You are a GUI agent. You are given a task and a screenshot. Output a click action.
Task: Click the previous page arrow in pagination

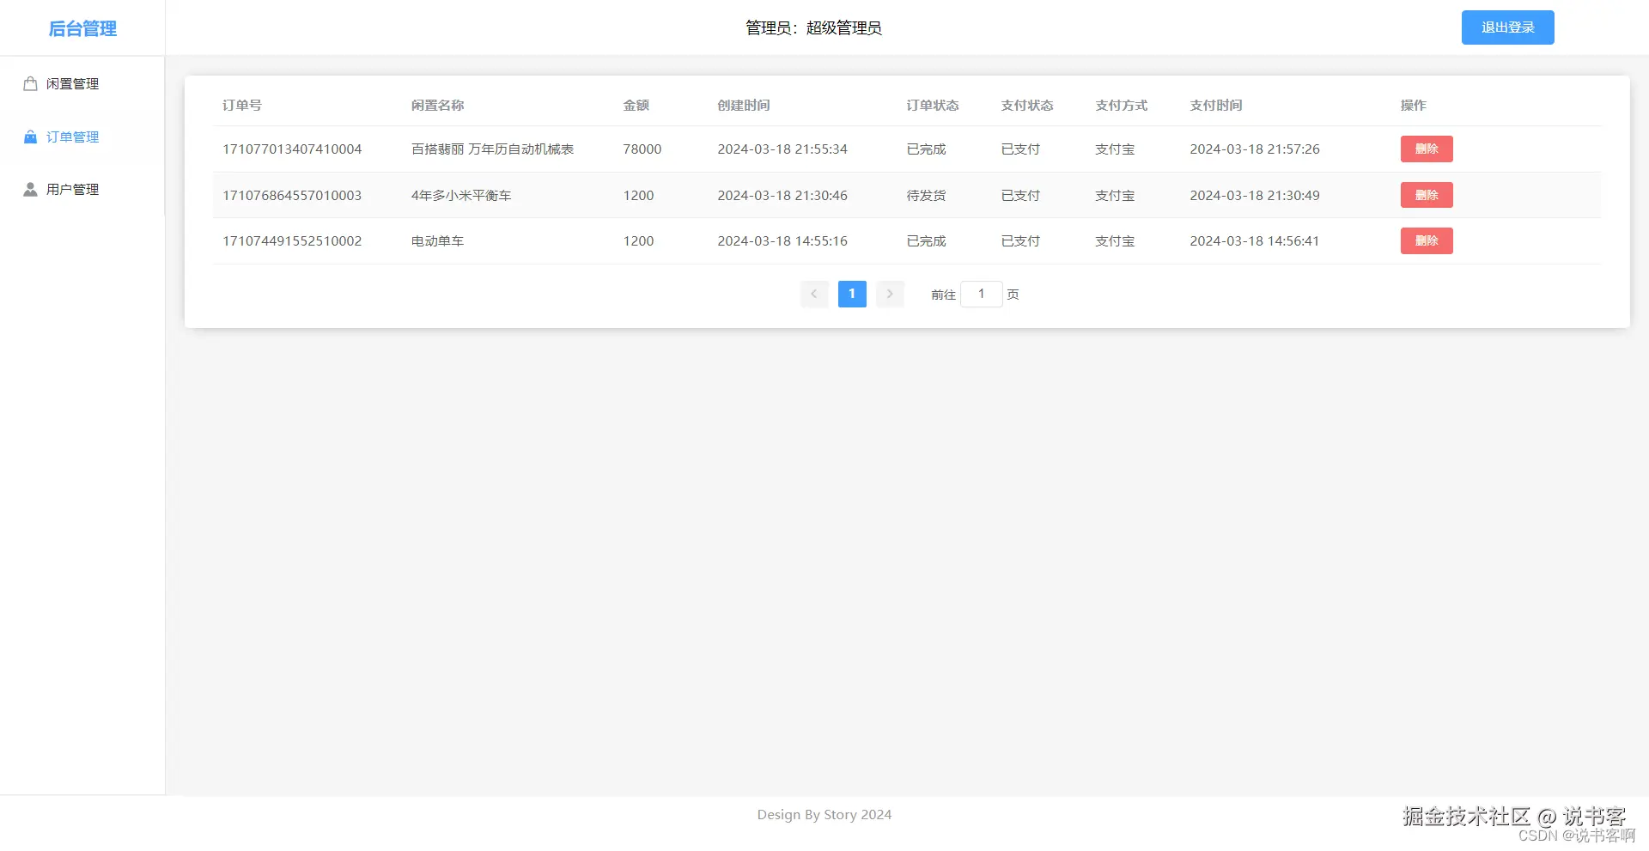point(813,294)
